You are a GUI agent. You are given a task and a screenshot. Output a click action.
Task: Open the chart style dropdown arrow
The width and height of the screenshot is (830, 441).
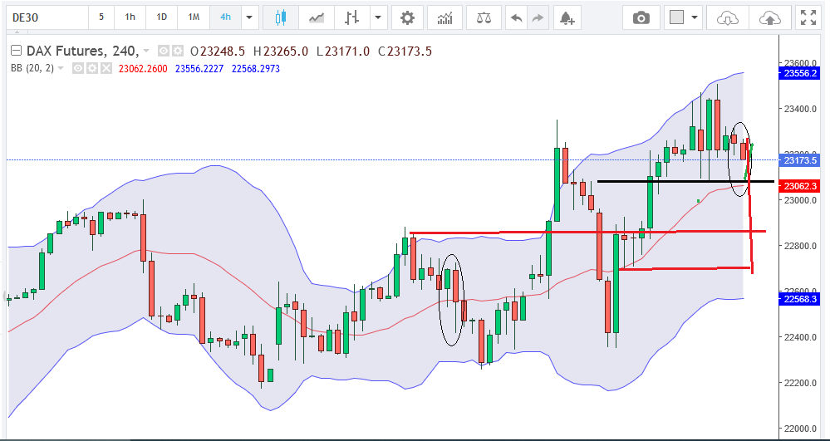pos(377,17)
